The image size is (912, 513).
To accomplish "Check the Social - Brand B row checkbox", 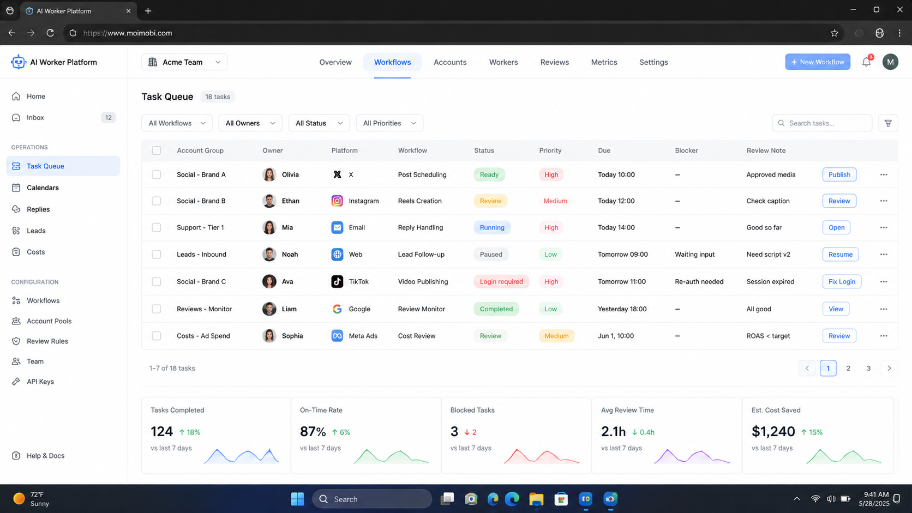I will pyautogui.click(x=157, y=201).
